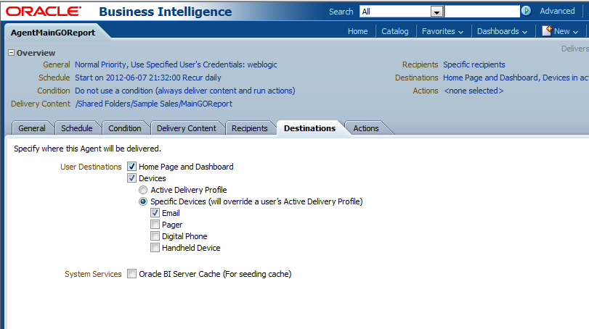Viewport: 589px width, 329px height.
Task: Collapse the Overview section
Action: point(12,53)
